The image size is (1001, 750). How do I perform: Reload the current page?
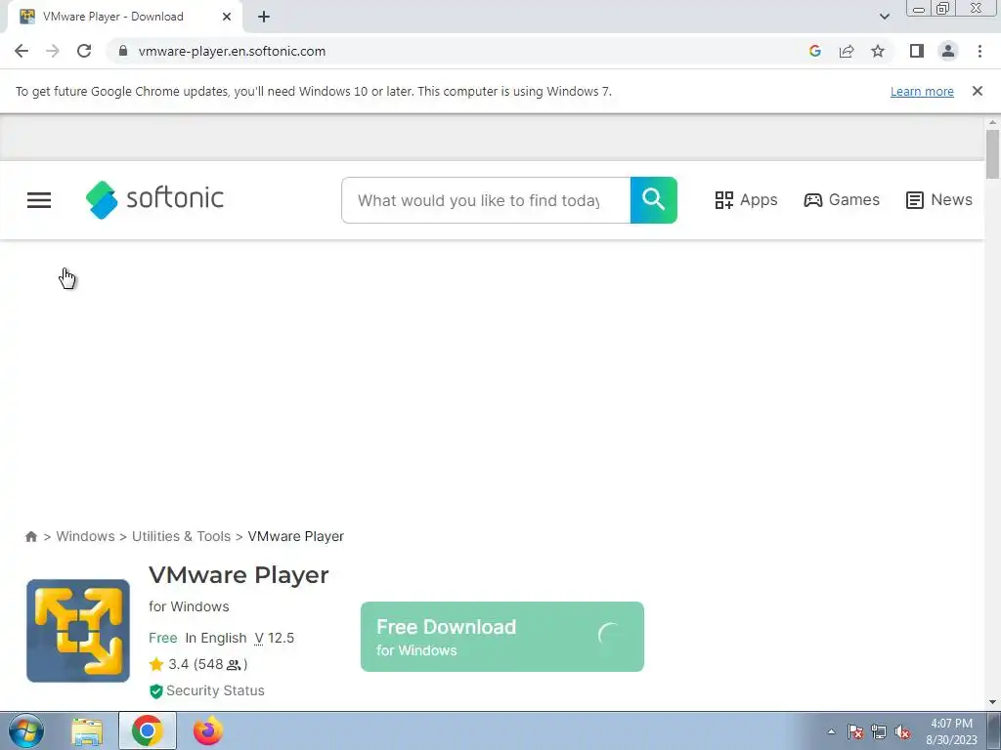coord(84,51)
